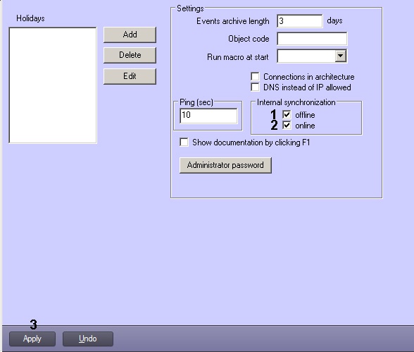This screenshot has height=352, width=414.
Task: Click the Add holiday button
Action: [130, 35]
